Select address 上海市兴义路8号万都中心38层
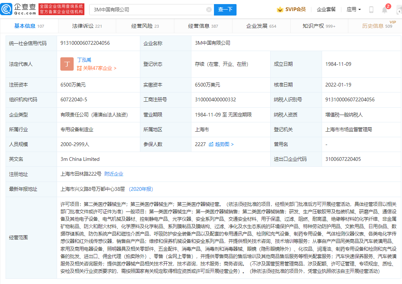402x284 pixels. click(93, 189)
